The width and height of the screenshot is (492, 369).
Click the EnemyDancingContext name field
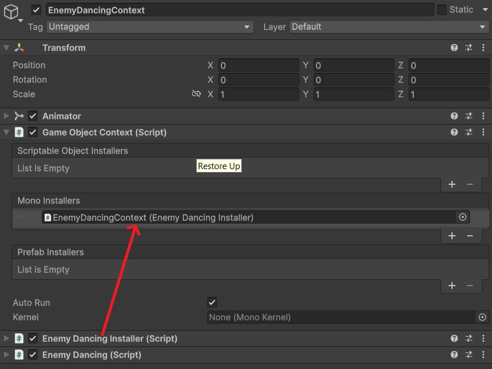click(238, 10)
